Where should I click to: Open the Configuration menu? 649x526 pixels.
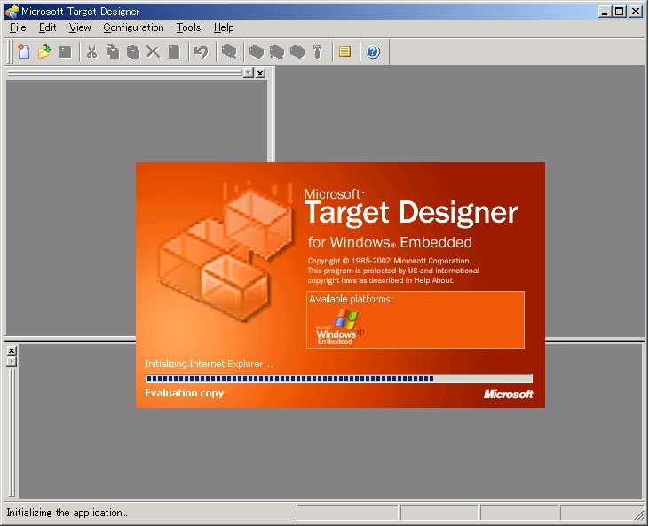point(133,27)
